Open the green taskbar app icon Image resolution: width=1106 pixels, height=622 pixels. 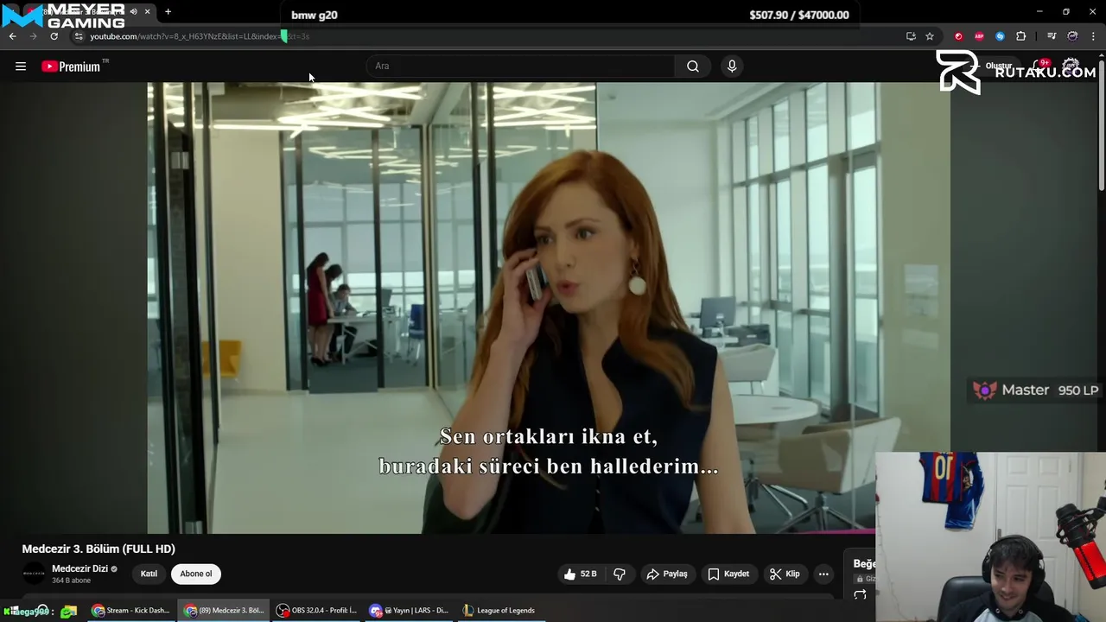[69, 611]
